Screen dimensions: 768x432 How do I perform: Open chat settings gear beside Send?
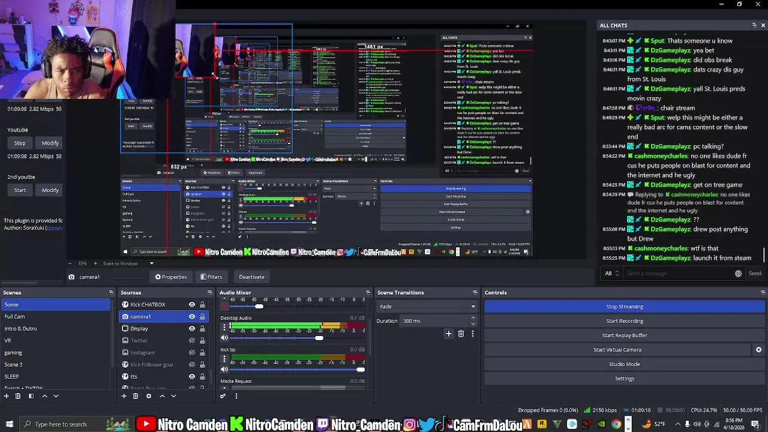[739, 274]
